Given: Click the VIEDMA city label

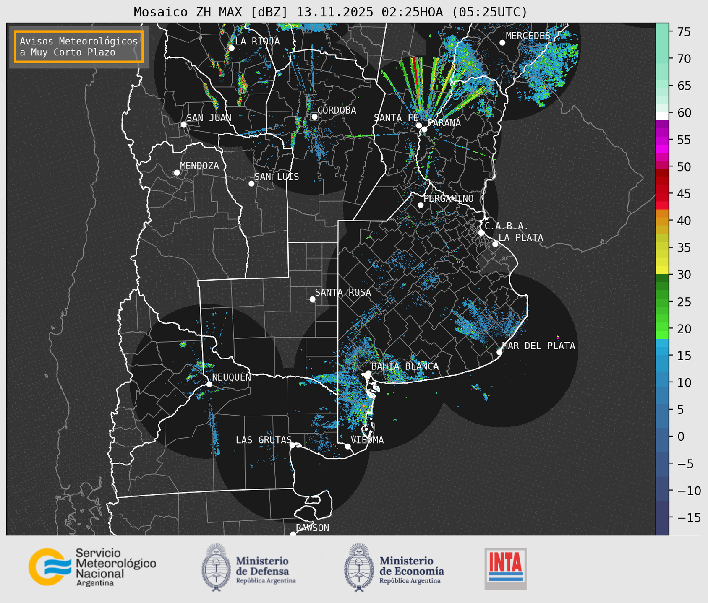Looking at the screenshot, I should (x=367, y=440).
